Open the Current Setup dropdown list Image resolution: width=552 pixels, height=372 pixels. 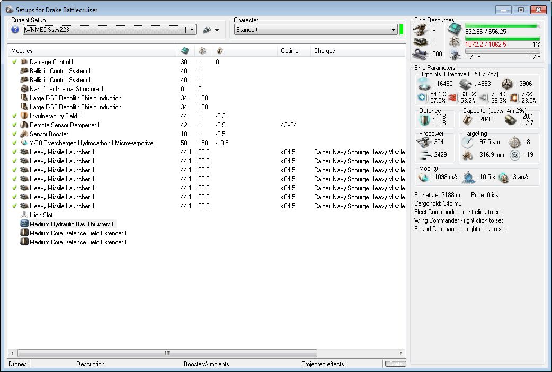pos(192,30)
